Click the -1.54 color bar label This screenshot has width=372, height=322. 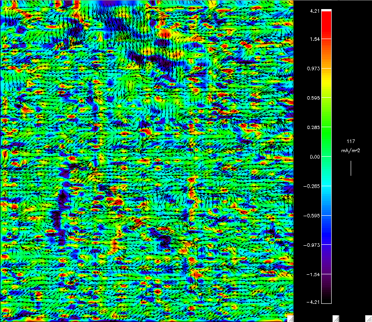313,274
